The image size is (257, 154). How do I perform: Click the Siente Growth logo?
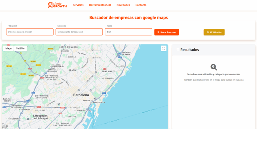(x=57, y=5)
